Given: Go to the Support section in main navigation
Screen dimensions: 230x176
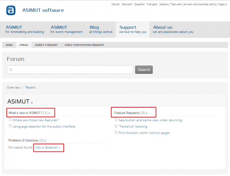Looking at the screenshot, I should (x=128, y=29).
